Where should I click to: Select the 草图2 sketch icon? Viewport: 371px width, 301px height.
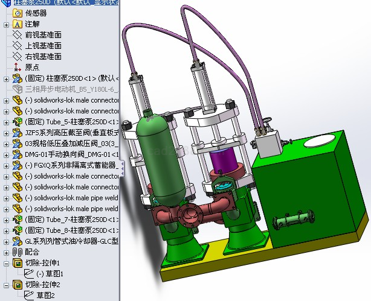[28, 295]
